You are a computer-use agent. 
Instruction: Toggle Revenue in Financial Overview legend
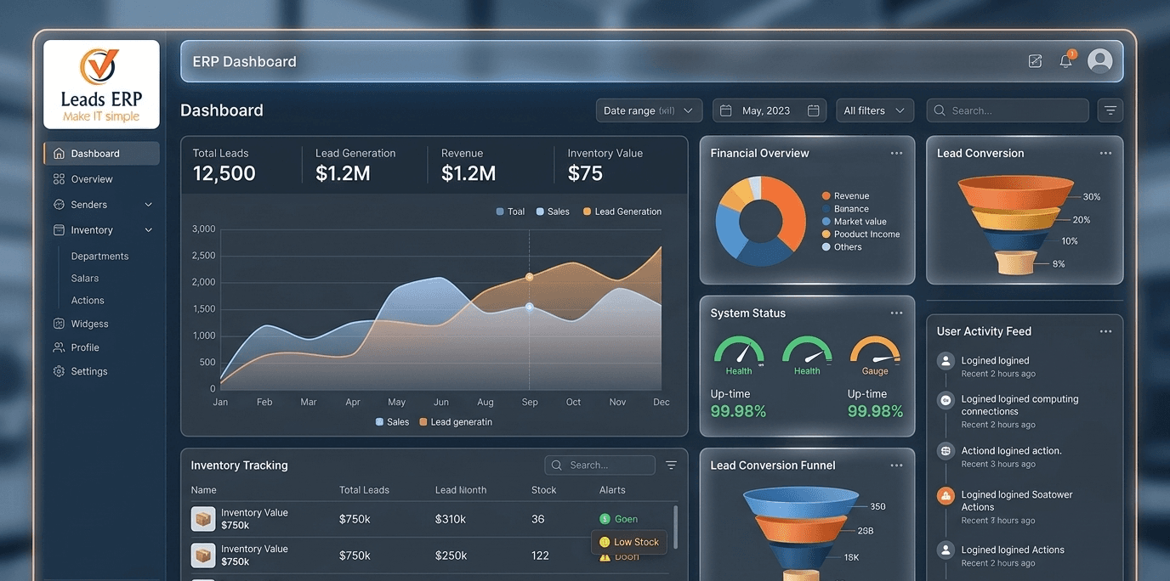[845, 196]
